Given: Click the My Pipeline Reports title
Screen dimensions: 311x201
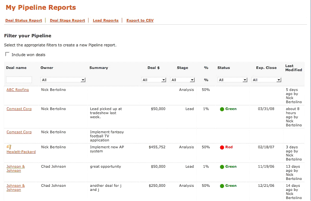Looking at the screenshot, I should point(41,7).
